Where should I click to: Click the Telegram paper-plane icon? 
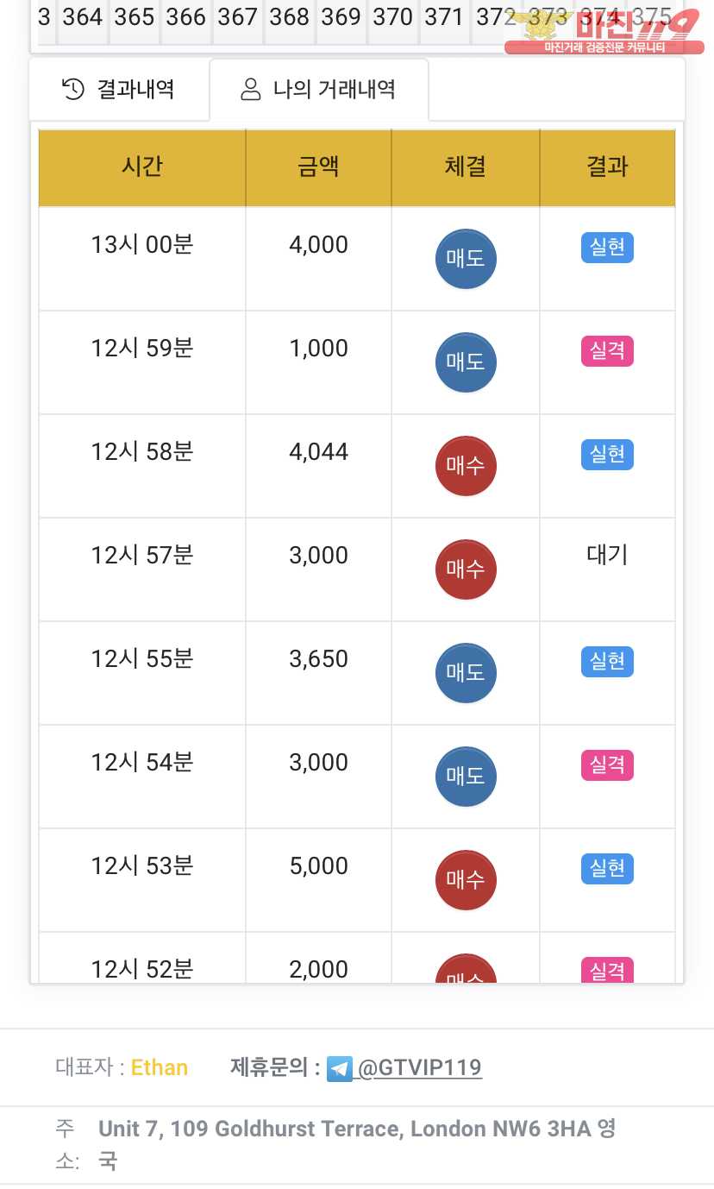[340, 1069]
